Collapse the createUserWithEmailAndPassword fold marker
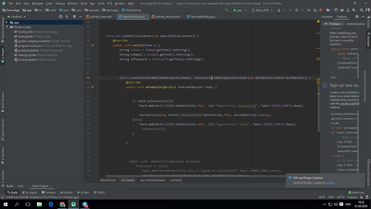The height and width of the screenshot is (209, 371). [98, 78]
